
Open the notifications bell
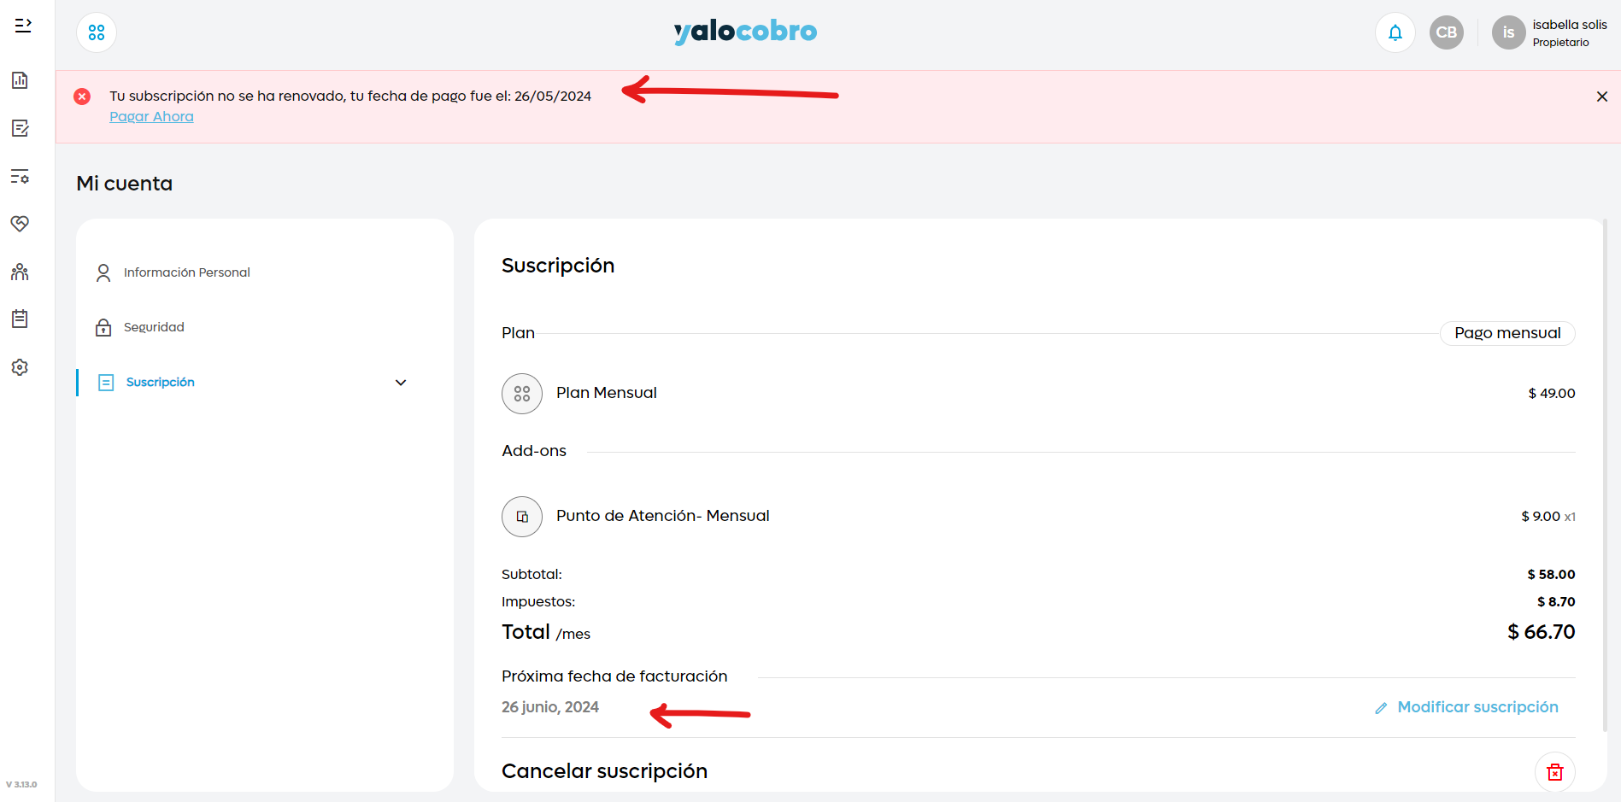point(1395,32)
